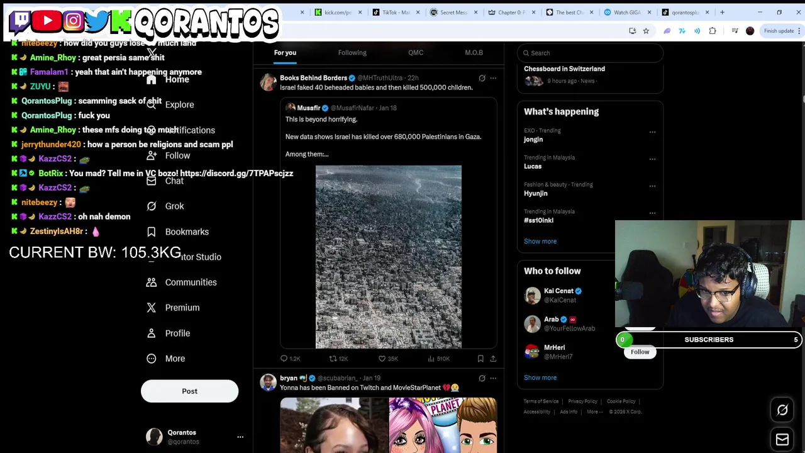
Task: Open options for jongin trend
Action: (652, 132)
